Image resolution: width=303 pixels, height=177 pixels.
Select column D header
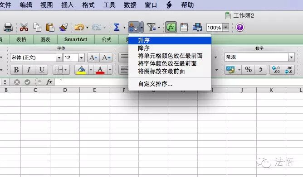pyautogui.click(x=65, y=90)
